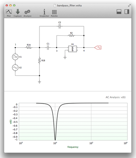Click the node 4 junction dot
The width and height of the screenshot is (136, 158).
coord(84,48)
